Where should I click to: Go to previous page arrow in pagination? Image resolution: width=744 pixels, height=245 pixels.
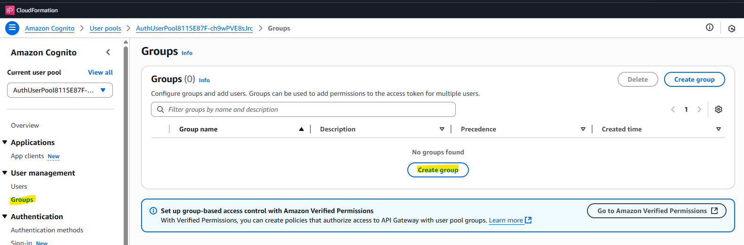click(673, 109)
